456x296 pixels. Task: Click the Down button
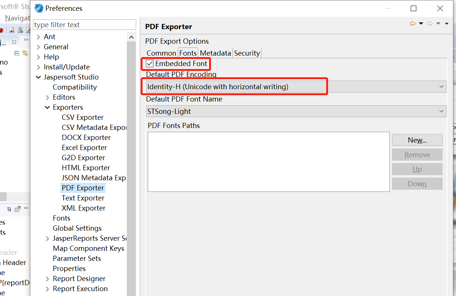(417, 184)
